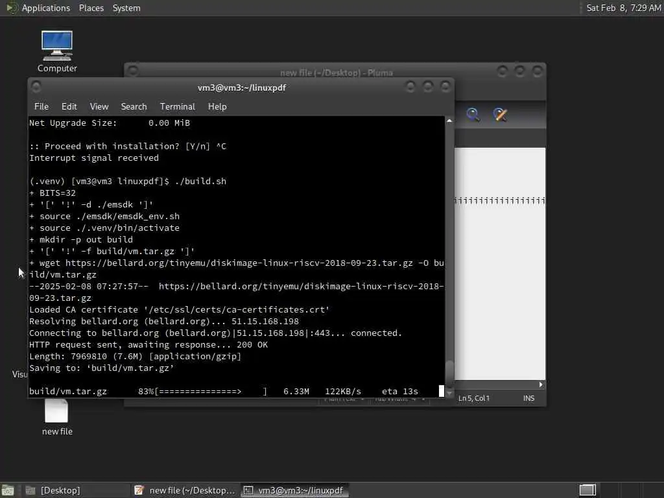
Task: Open the terminal File menu
Action: click(41, 107)
